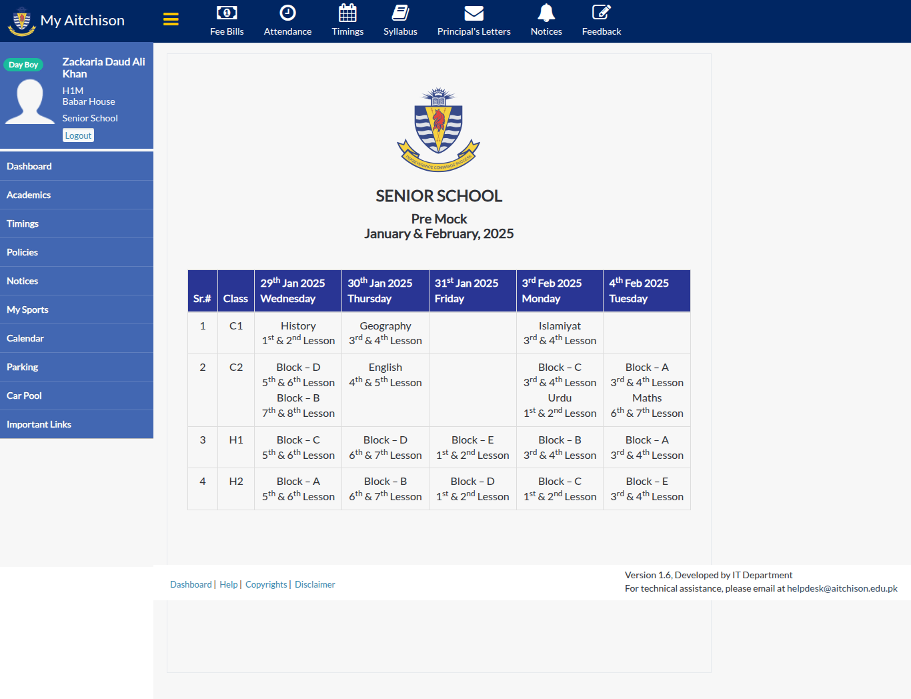Open the Feedback edit icon
This screenshot has width=911, height=699.
tap(602, 13)
